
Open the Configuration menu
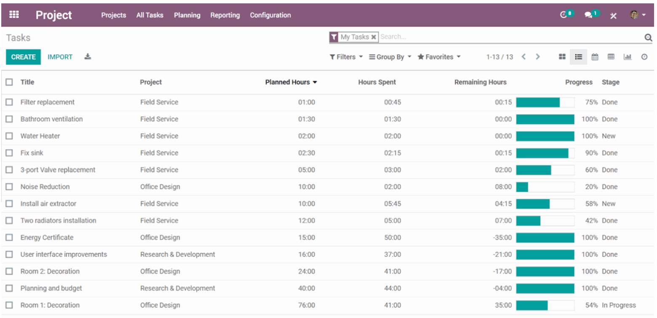[x=270, y=15]
